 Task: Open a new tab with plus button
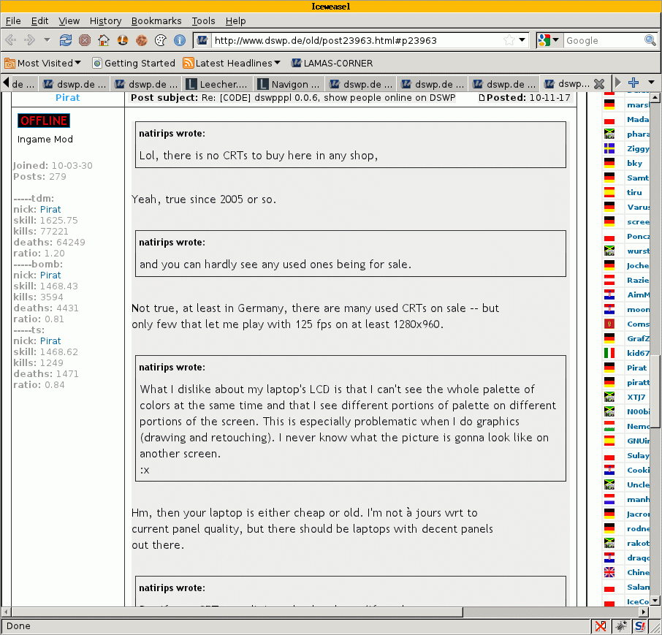(x=634, y=83)
